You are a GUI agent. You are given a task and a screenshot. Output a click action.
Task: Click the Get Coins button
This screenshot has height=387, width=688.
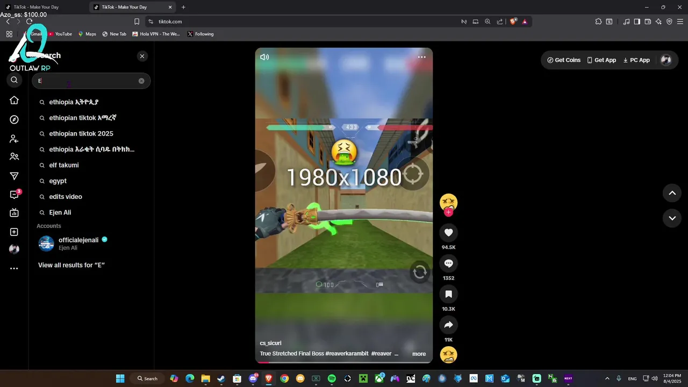tap(564, 60)
